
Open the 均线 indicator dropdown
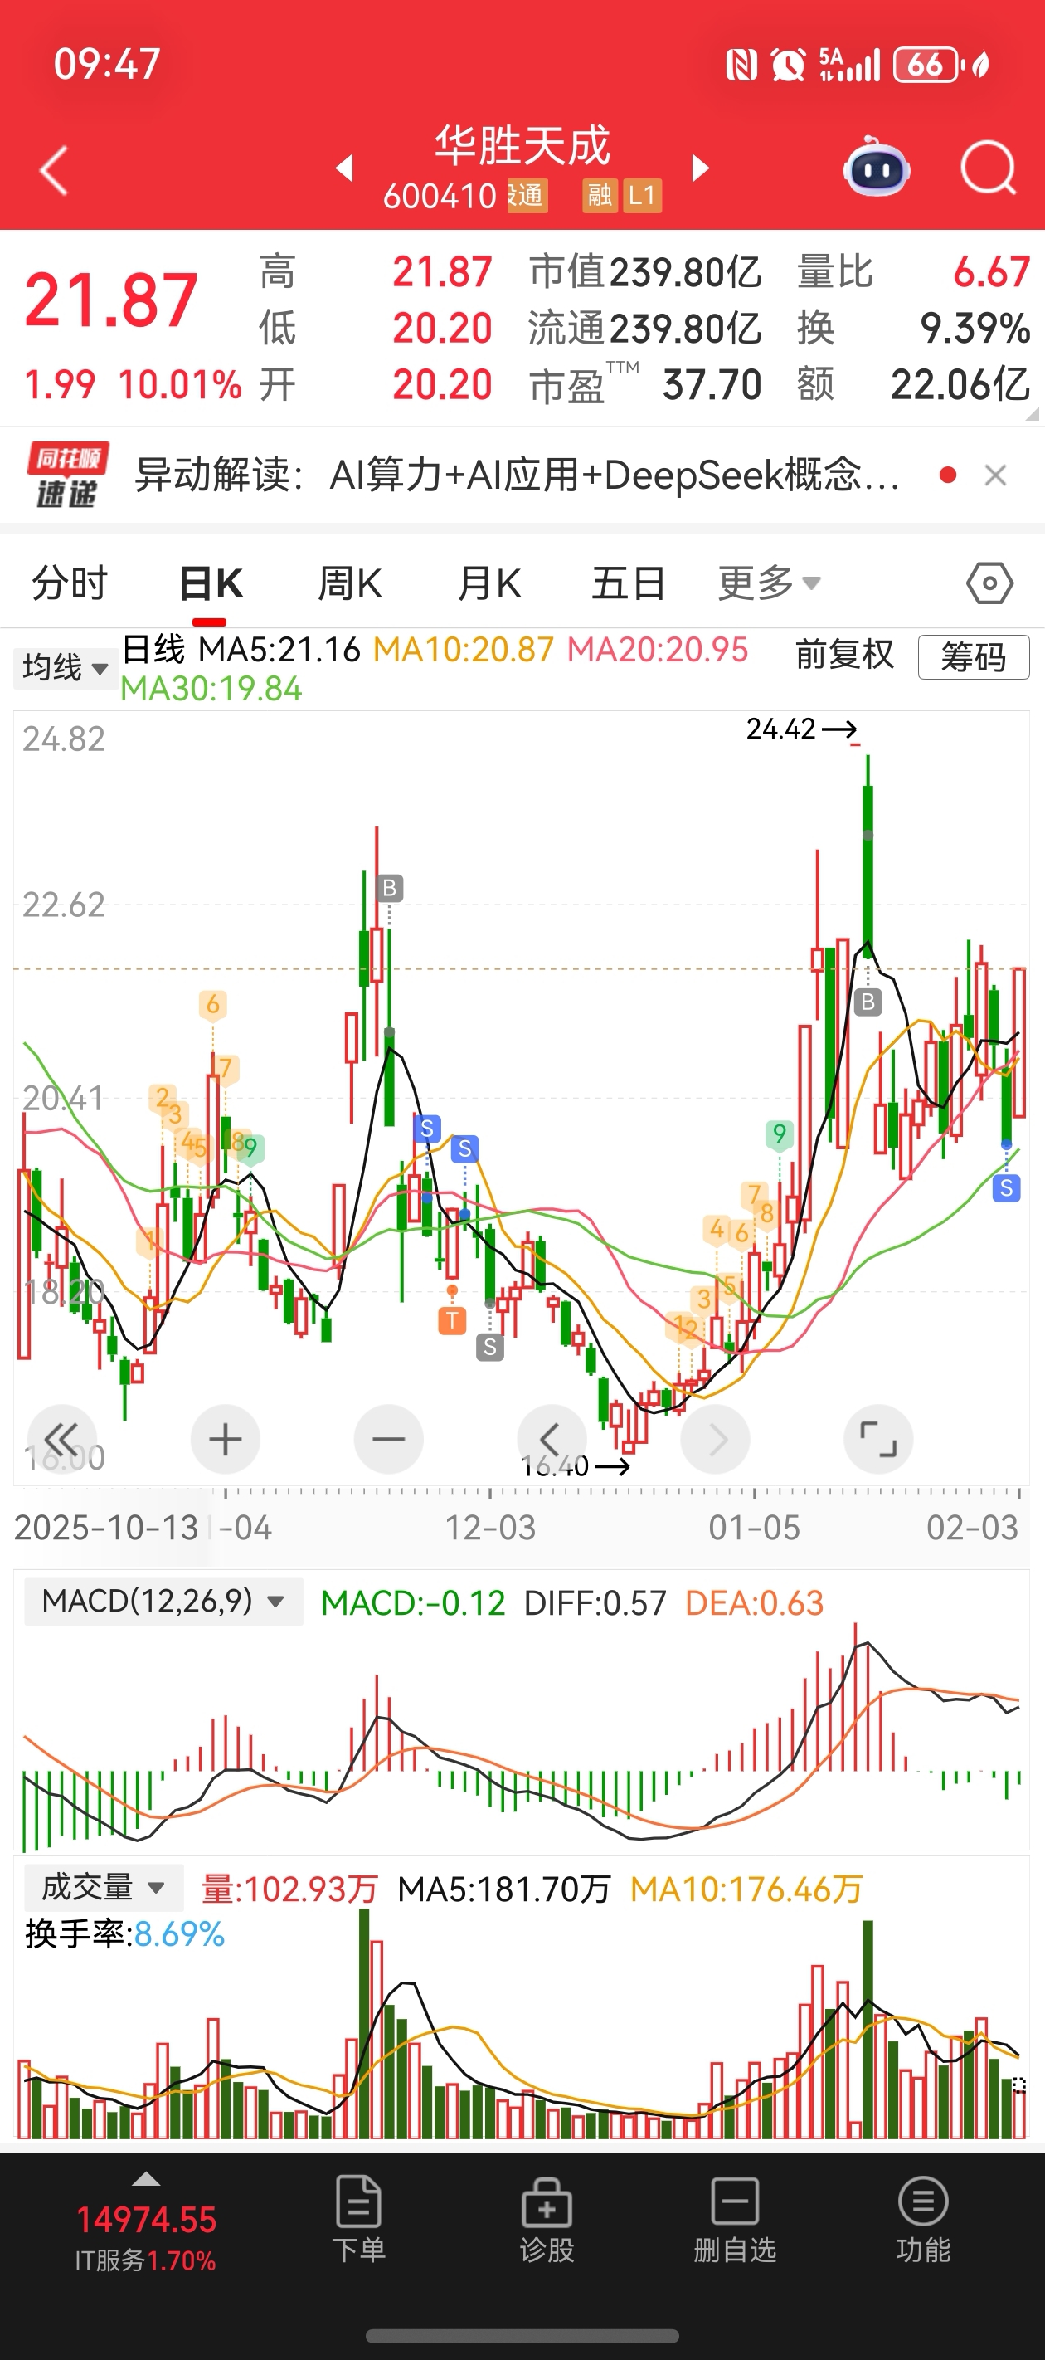[65, 667]
